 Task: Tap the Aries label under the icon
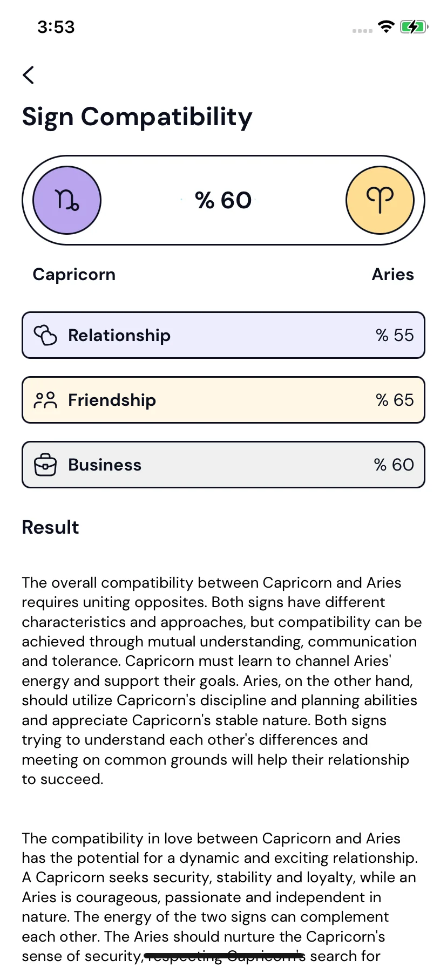coord(393,275)
